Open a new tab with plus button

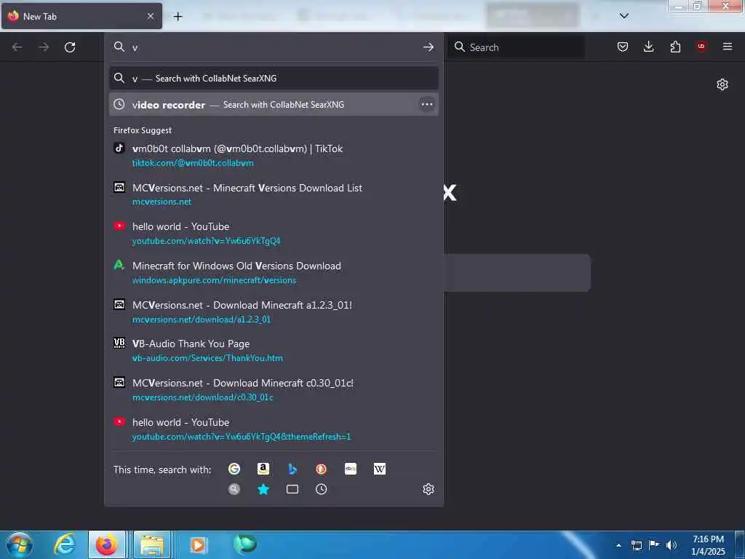pos(178,17)
